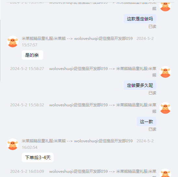Click the avatar beside the 15:58:32 message header
This screenshot has height=177, width=178.
(165, 108)
